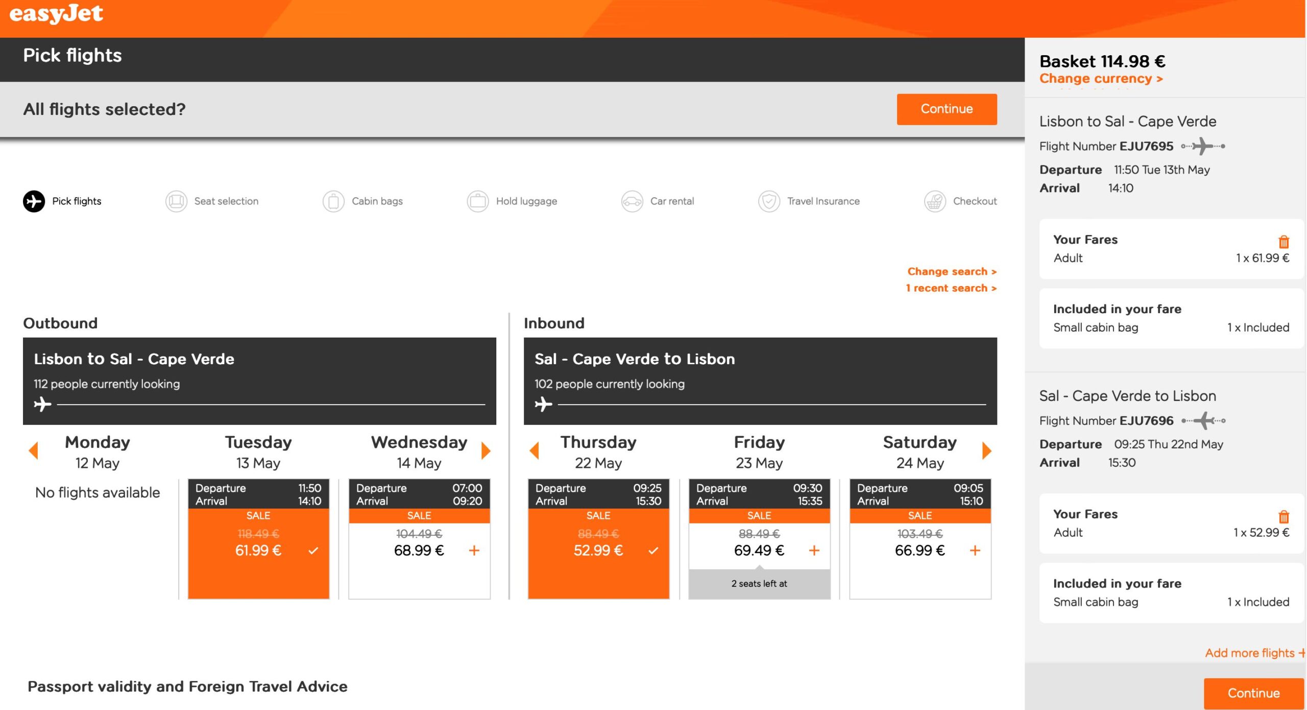Viewport: 1307px width, 710px height.
Task: Show earlier inbound dates with left arrow
Action: coord(535,451)
